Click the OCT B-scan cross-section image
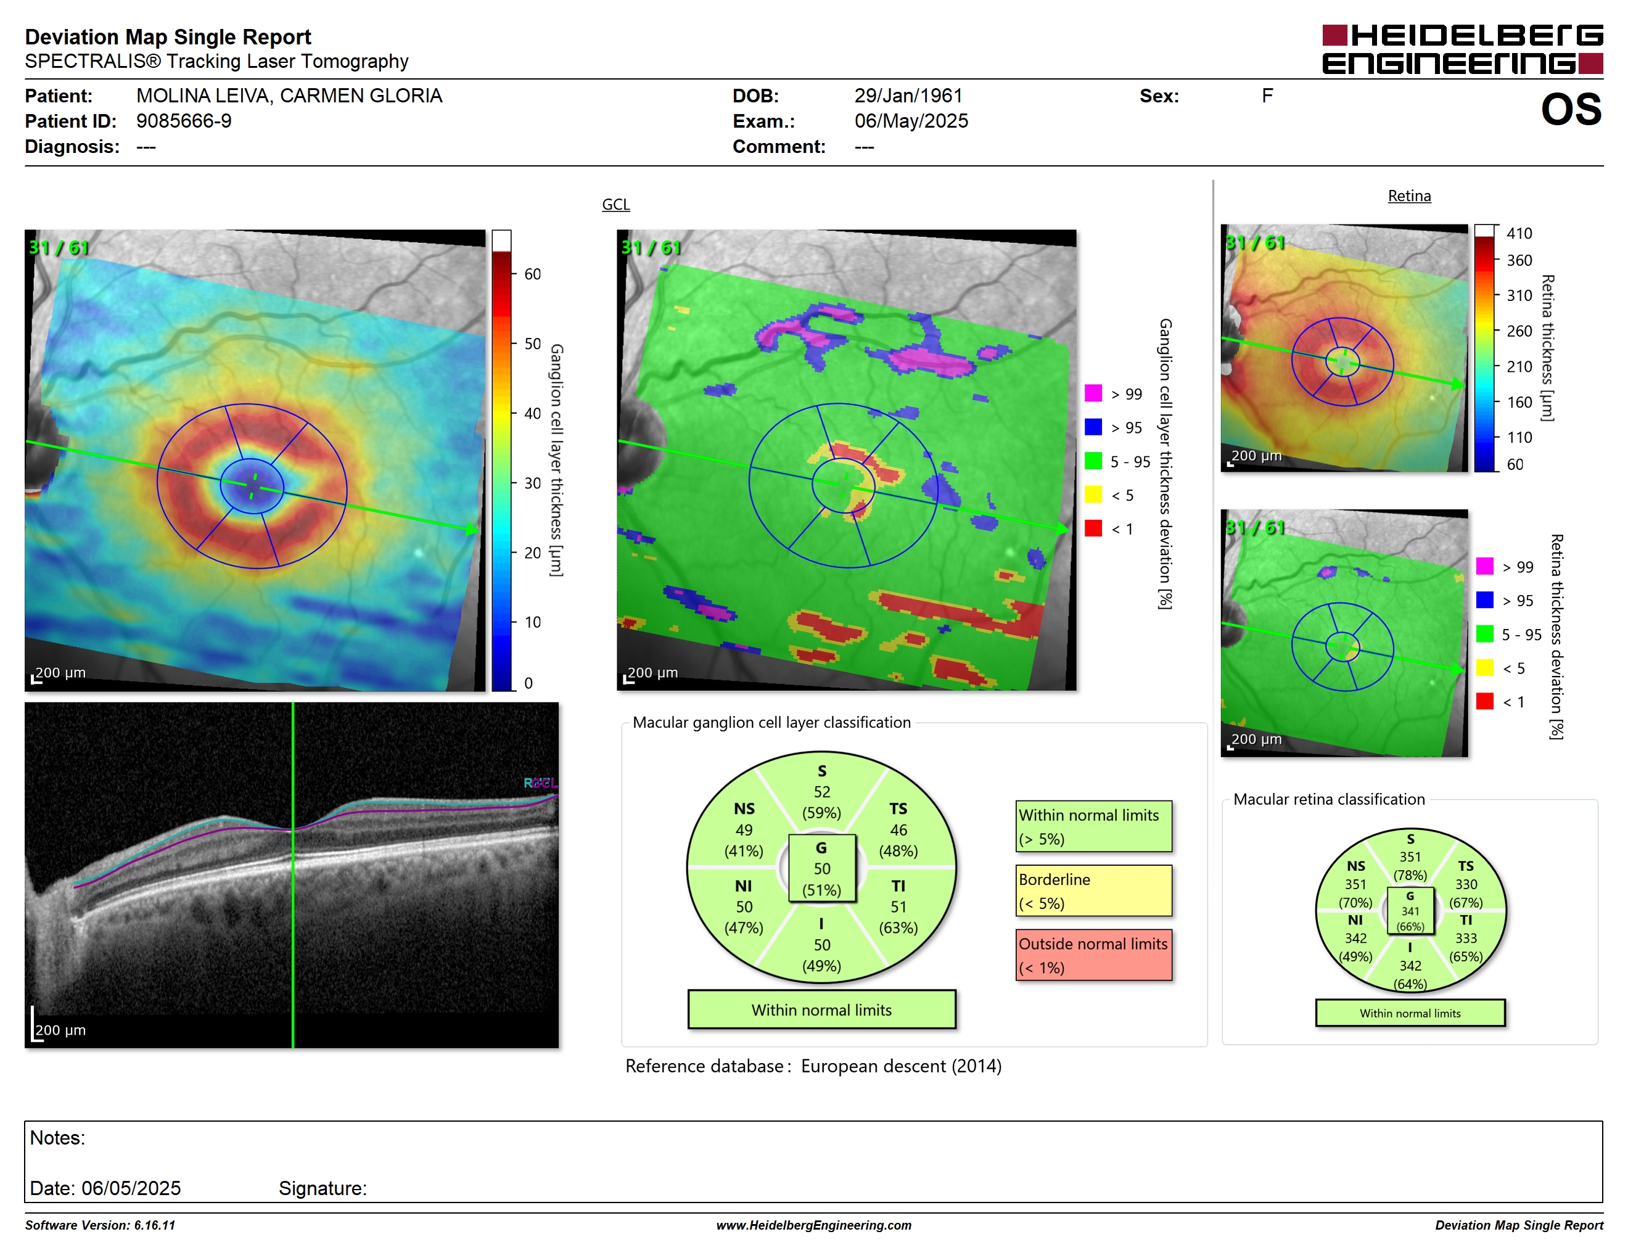Image resolution: width=1628 pixels, height=1258 pixels. click(x=292, y=875)
